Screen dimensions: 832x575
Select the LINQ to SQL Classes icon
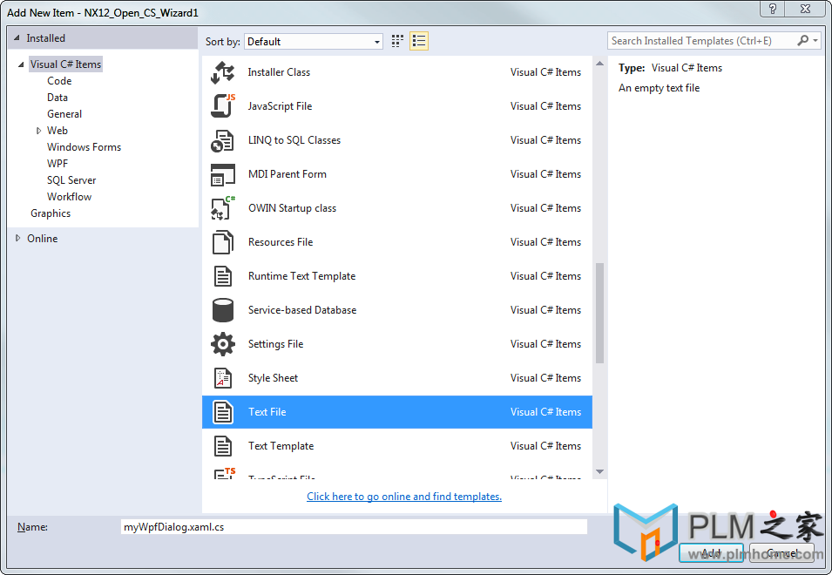click(x=222, y=140)
